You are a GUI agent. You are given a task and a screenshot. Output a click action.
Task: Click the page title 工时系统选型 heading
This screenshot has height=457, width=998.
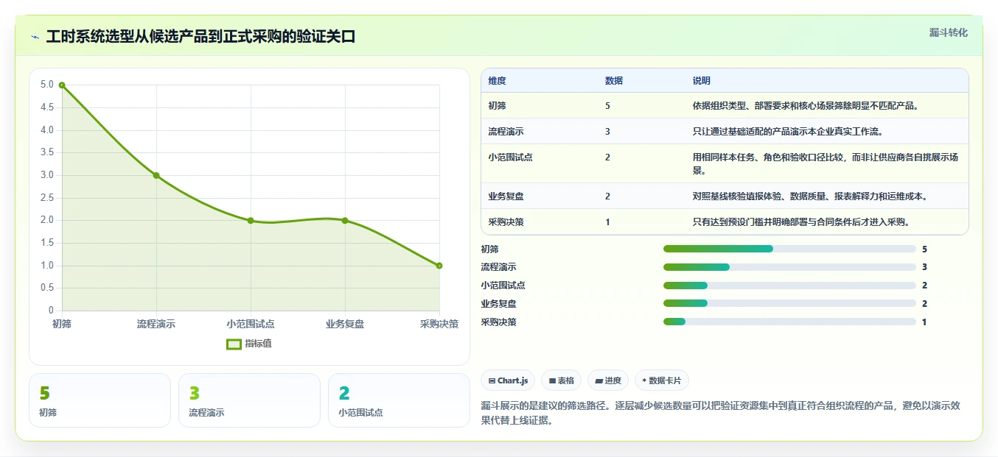200,37
